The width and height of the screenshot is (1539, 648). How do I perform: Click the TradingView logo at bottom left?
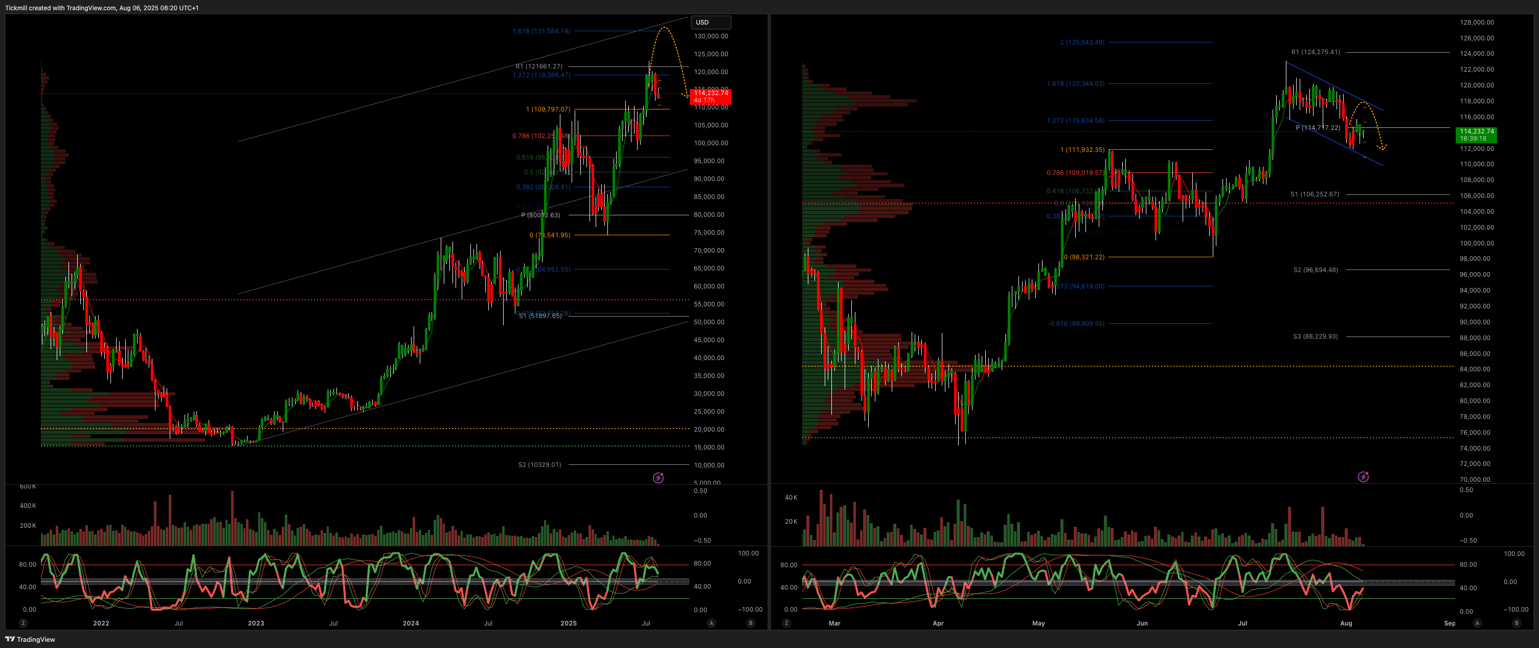pyautogui.click(x=31, y=639)
